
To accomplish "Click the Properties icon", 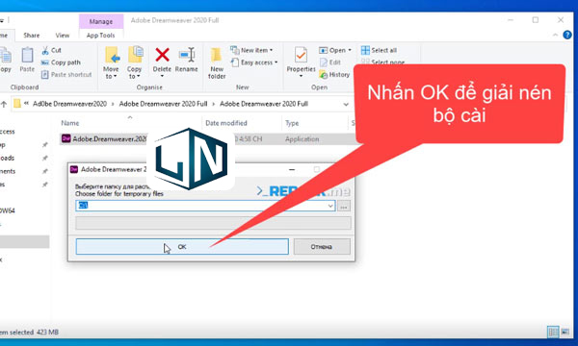I will pyautogui.click(x=301, y=56).
